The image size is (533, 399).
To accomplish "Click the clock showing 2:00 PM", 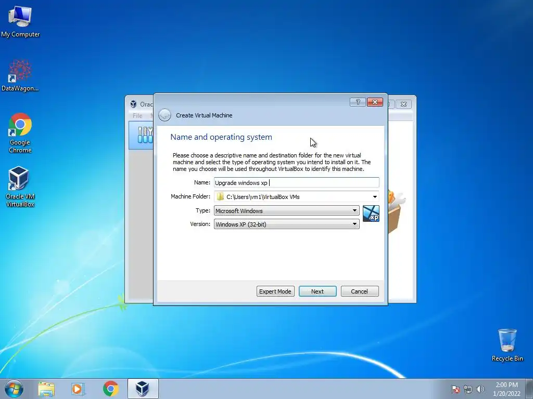I will coord(506,389).
